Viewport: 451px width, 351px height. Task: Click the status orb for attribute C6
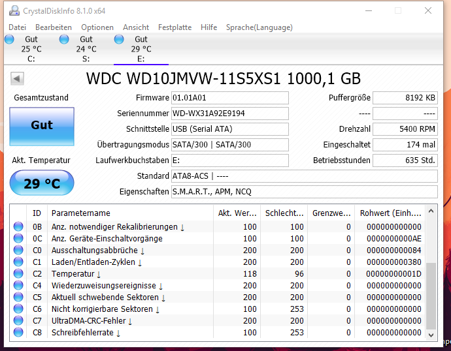[18, 309]
